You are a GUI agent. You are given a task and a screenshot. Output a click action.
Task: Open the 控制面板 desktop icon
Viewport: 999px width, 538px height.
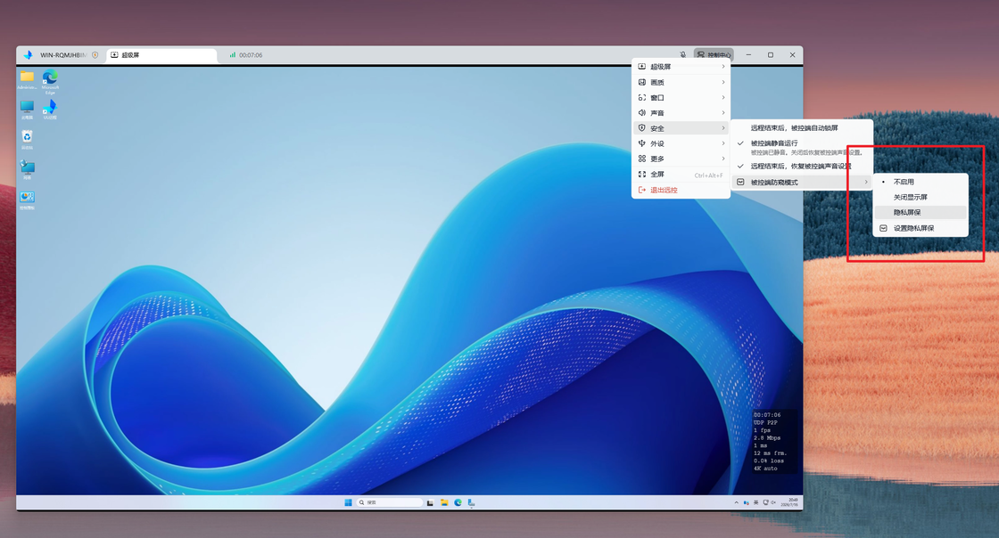(27, 200)
